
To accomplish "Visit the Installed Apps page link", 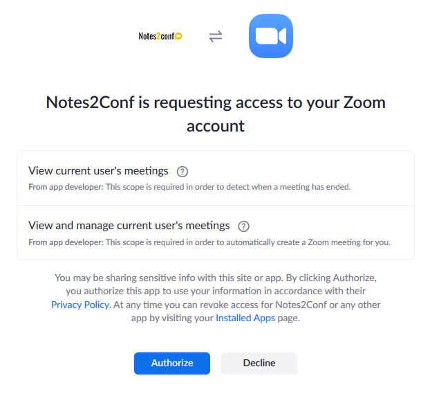I will click(x=245, y=318).
